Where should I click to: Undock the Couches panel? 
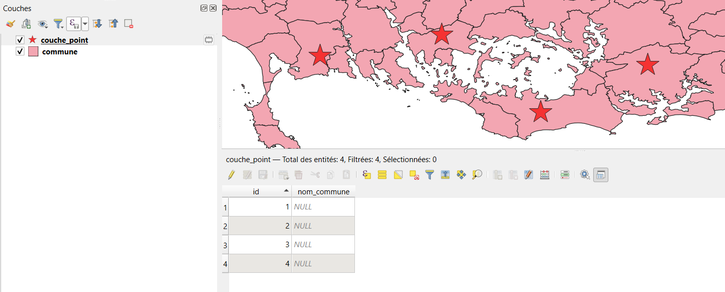[204, 8]
